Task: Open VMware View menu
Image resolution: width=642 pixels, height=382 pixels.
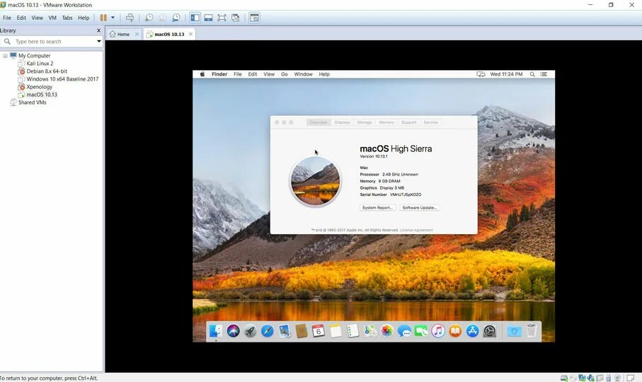Action: [x=38, y=18]
